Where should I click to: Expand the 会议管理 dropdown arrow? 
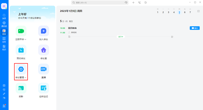pos(26,78)
